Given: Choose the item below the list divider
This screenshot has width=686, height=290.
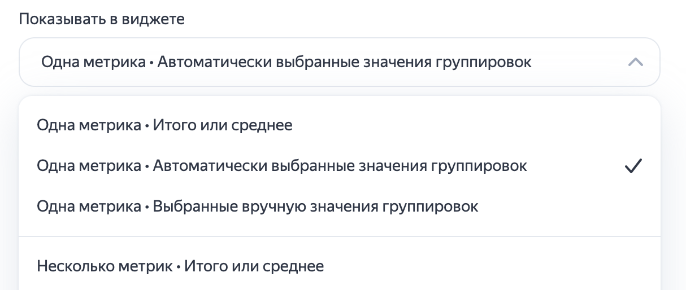Looking at the screenshot, I should coord(180,266).
